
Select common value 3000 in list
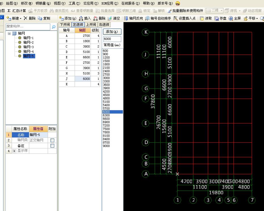[x=112, y=78]
